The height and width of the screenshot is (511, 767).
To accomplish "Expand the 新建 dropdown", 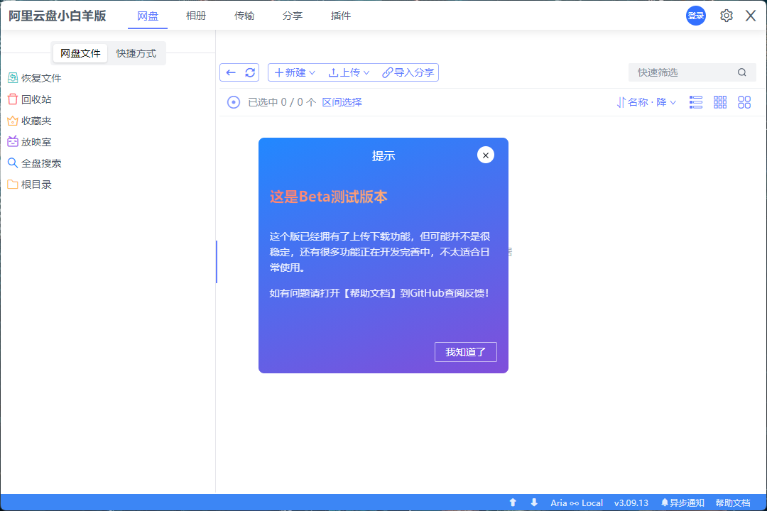I will [295, 72].
